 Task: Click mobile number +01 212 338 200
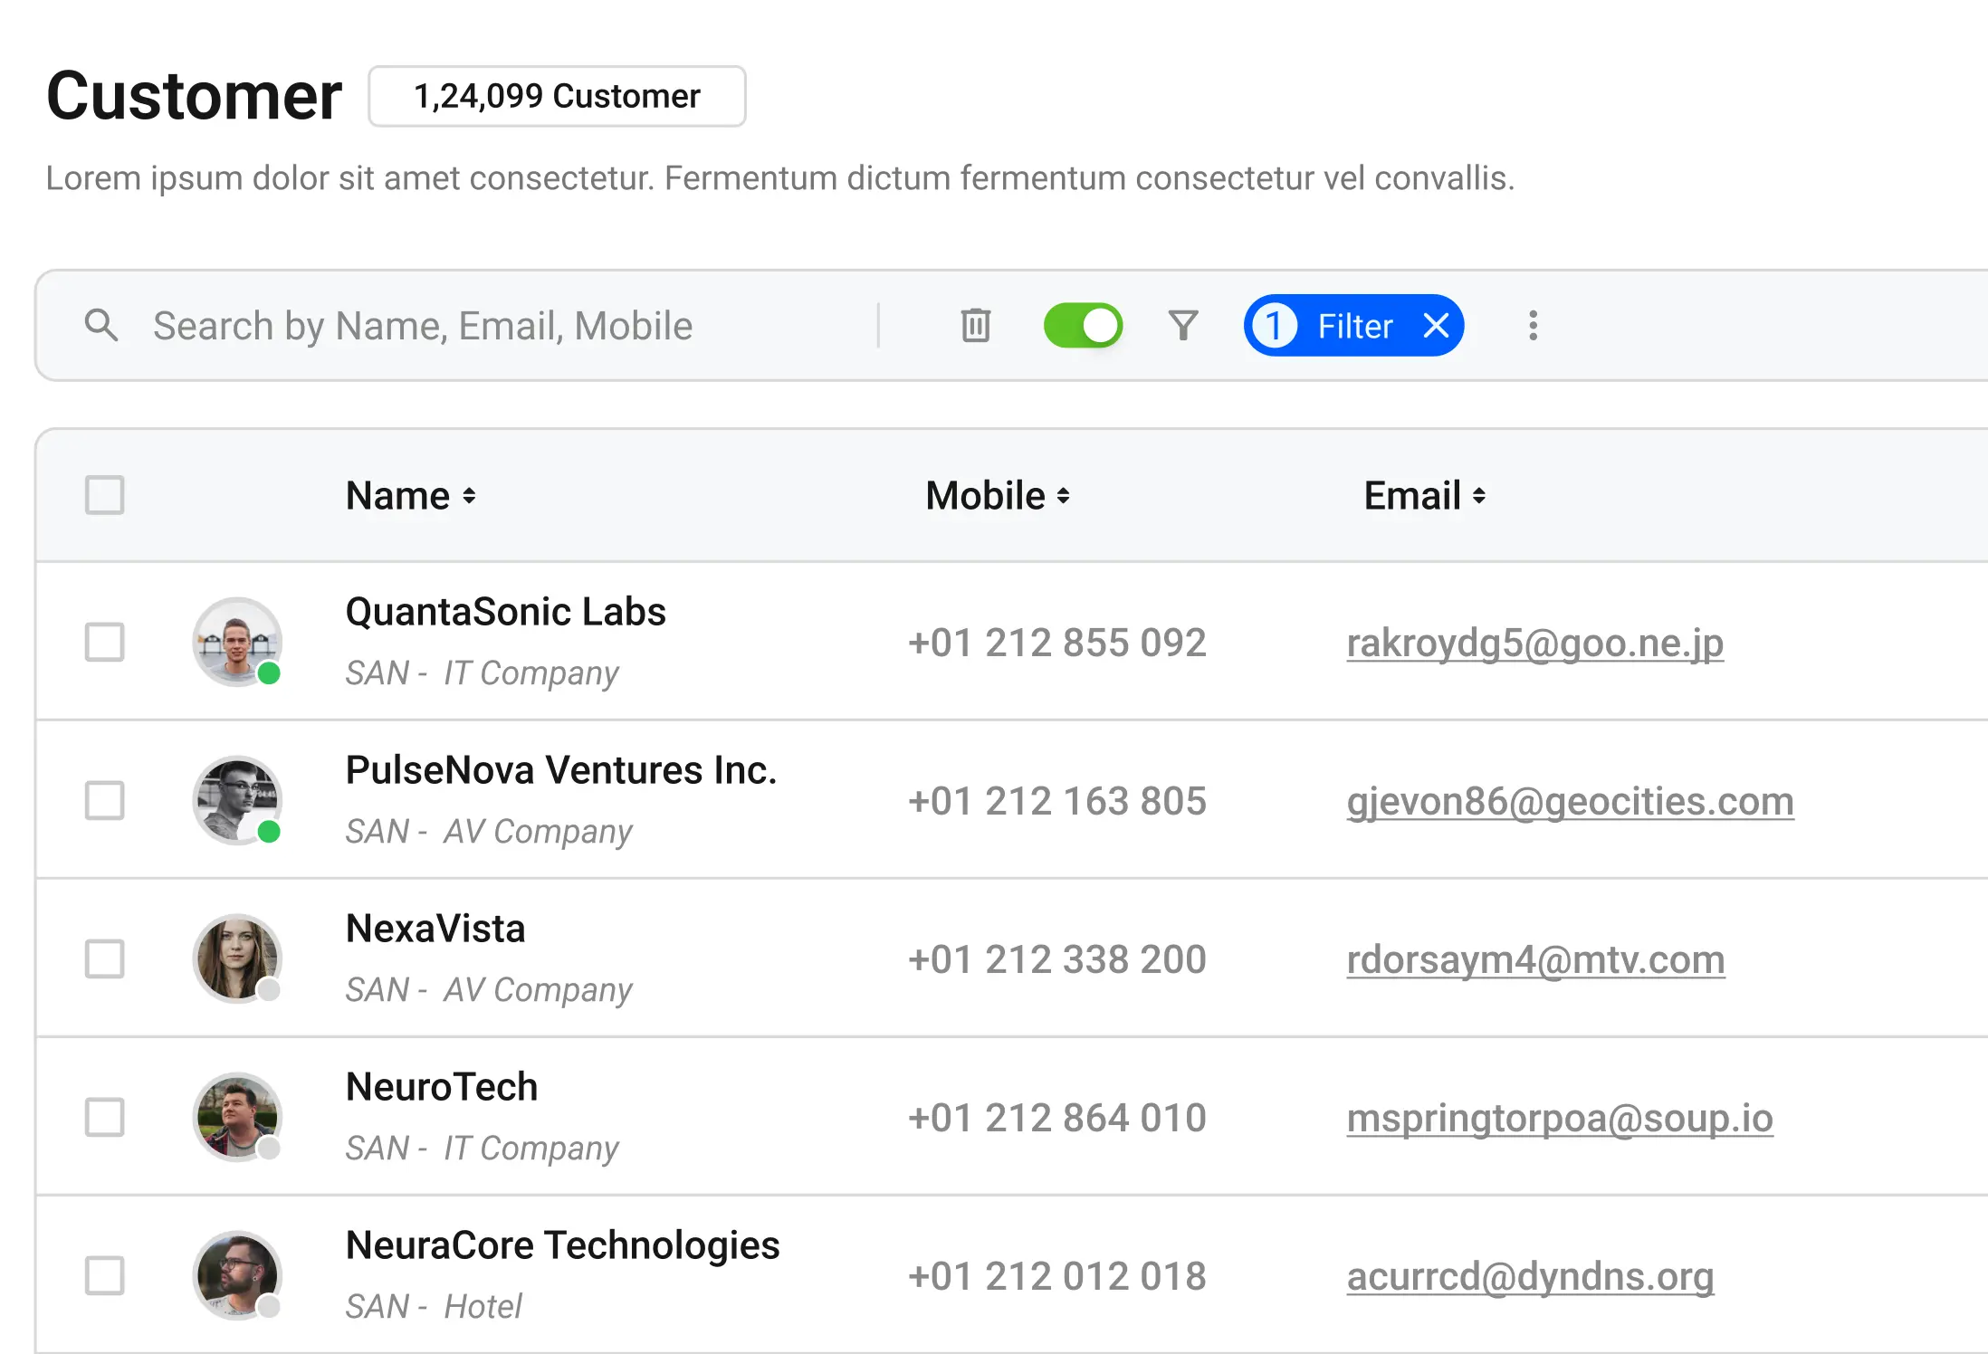pyautogui.click(x=1056, y=959)
